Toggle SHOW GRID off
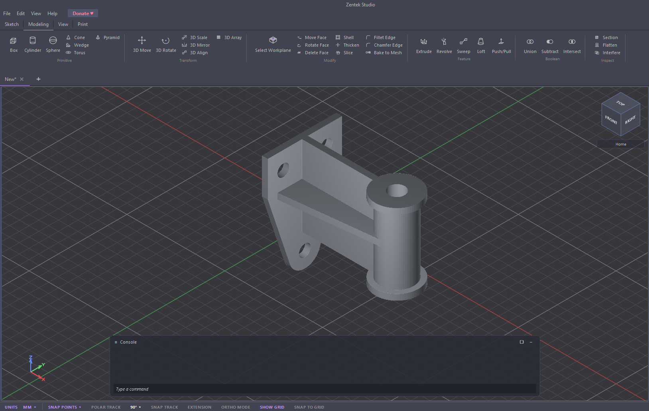Viewport: 649px width, 411px height. [272, 407]
